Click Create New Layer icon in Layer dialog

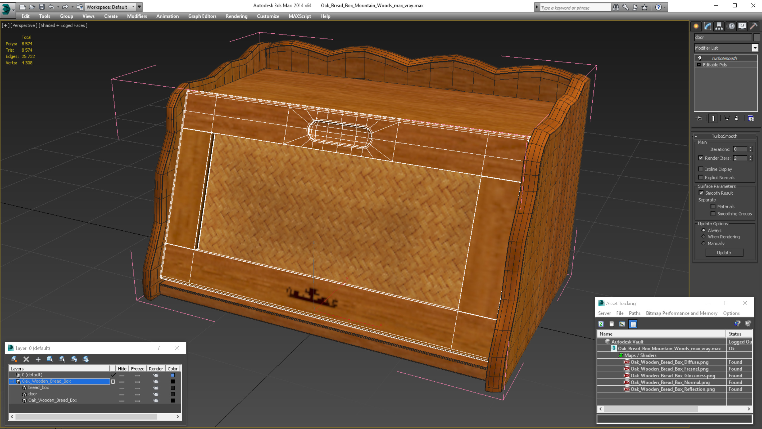pyautogui.click(x=14, y=359)
